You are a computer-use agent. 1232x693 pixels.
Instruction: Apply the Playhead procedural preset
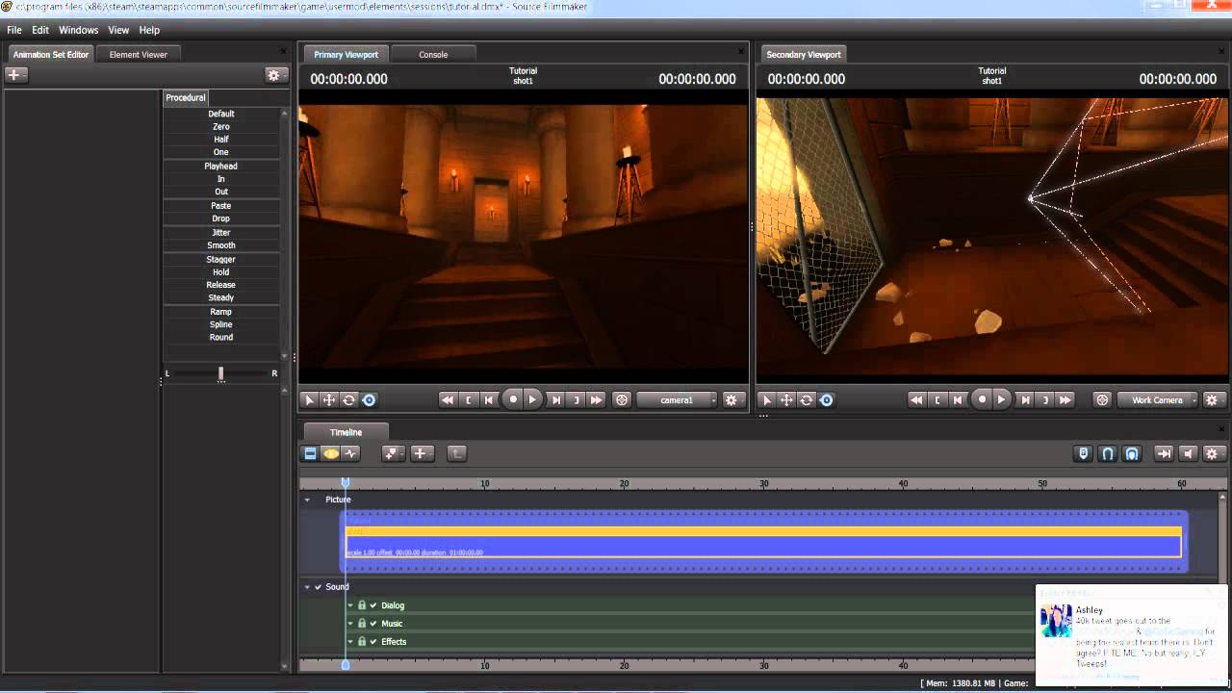coord(221,167)
